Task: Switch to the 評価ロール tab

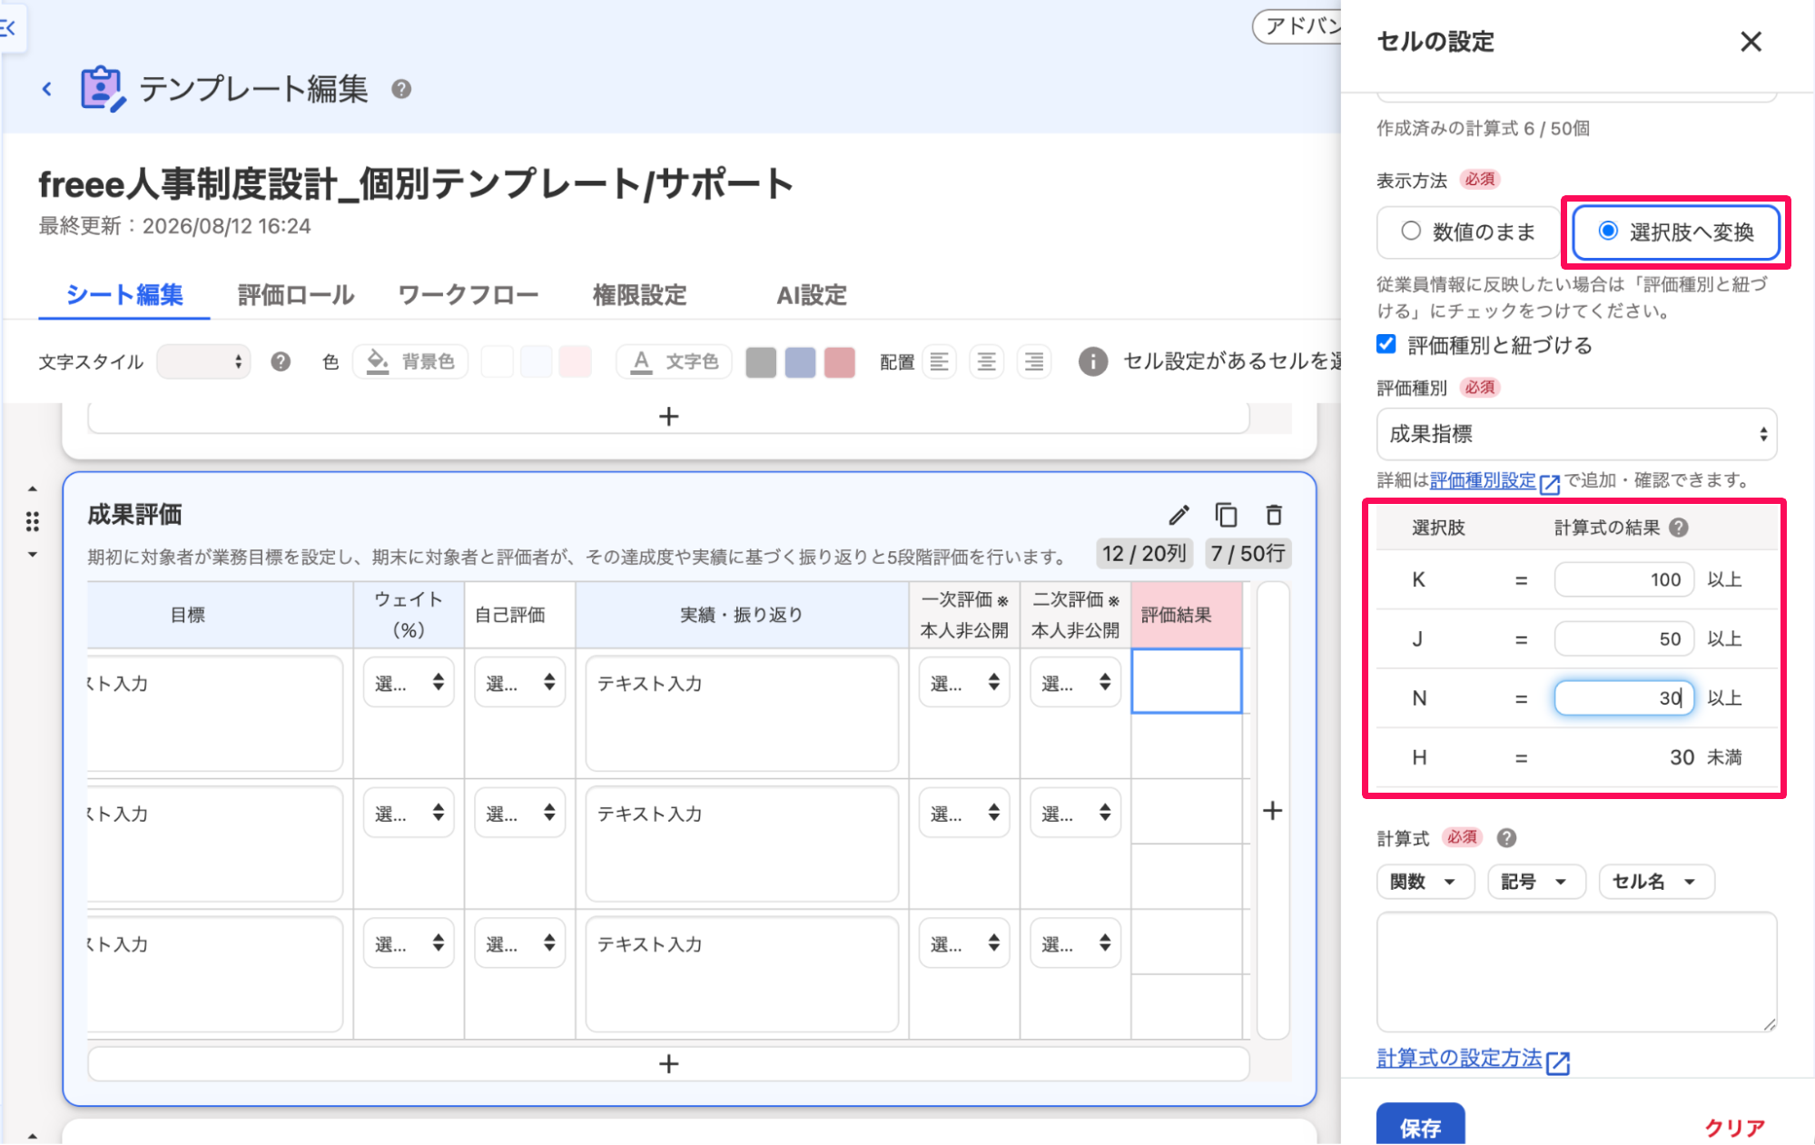Action: pos(296,295)
